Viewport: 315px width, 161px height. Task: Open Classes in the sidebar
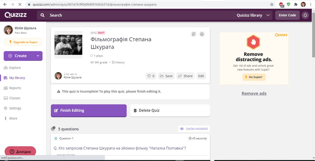[15, 98]
